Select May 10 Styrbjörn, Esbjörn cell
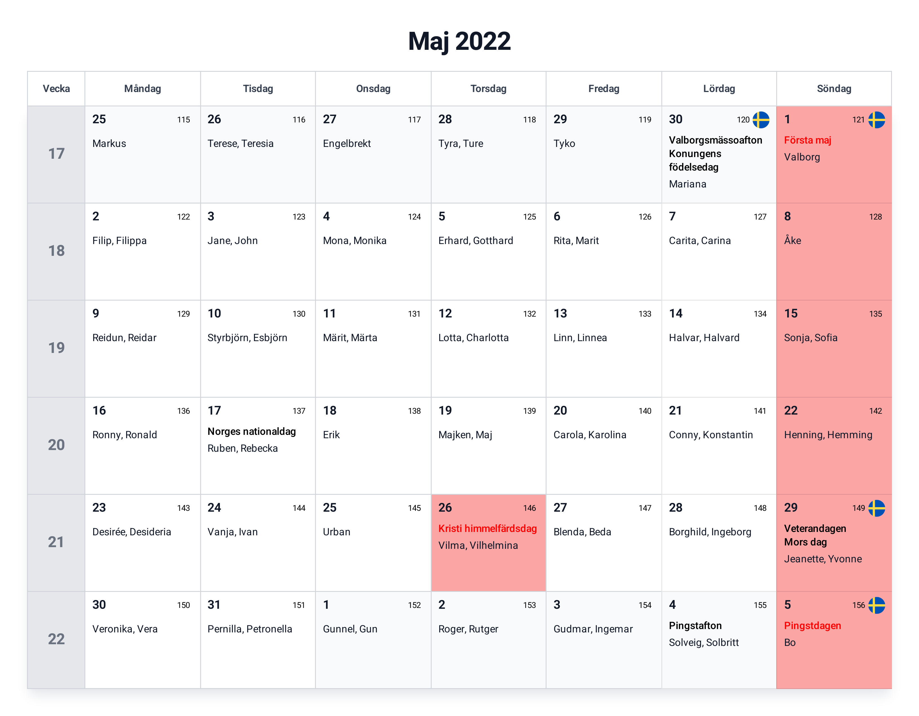Viewport: 919px width, 716px height. pyautogui.click(x=258, y=348)
